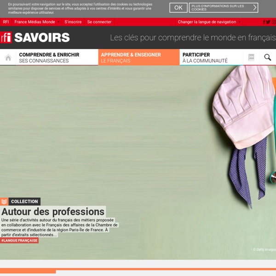Click the chef hat banner image
The width and height of the screenshot is (276, 276).
(x=138, y=162)
